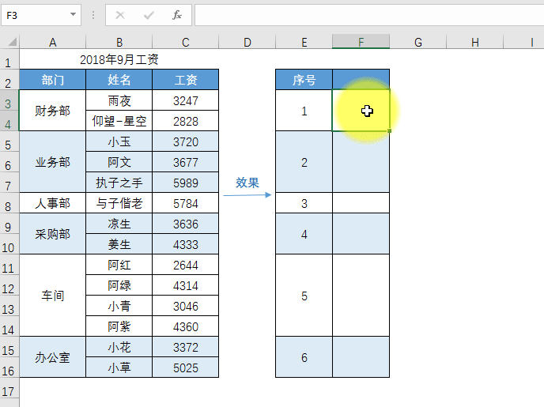Click the fill handle of cell F3
The height and width of the screenshot is (407, 544).
[390, 130]
